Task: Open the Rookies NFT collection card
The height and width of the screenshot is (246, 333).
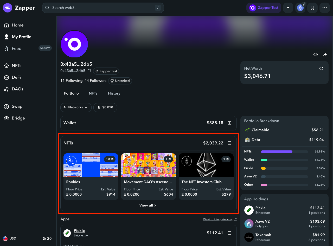Action: point(91,176)
